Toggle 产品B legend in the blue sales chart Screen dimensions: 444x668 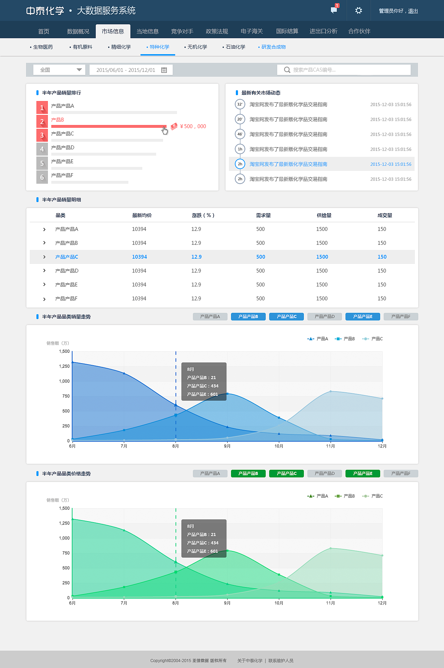[345, 339]
